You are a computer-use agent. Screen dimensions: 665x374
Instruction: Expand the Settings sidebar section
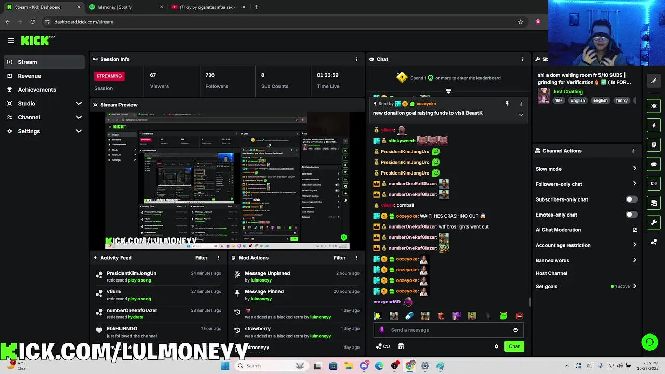click(78, 131)
